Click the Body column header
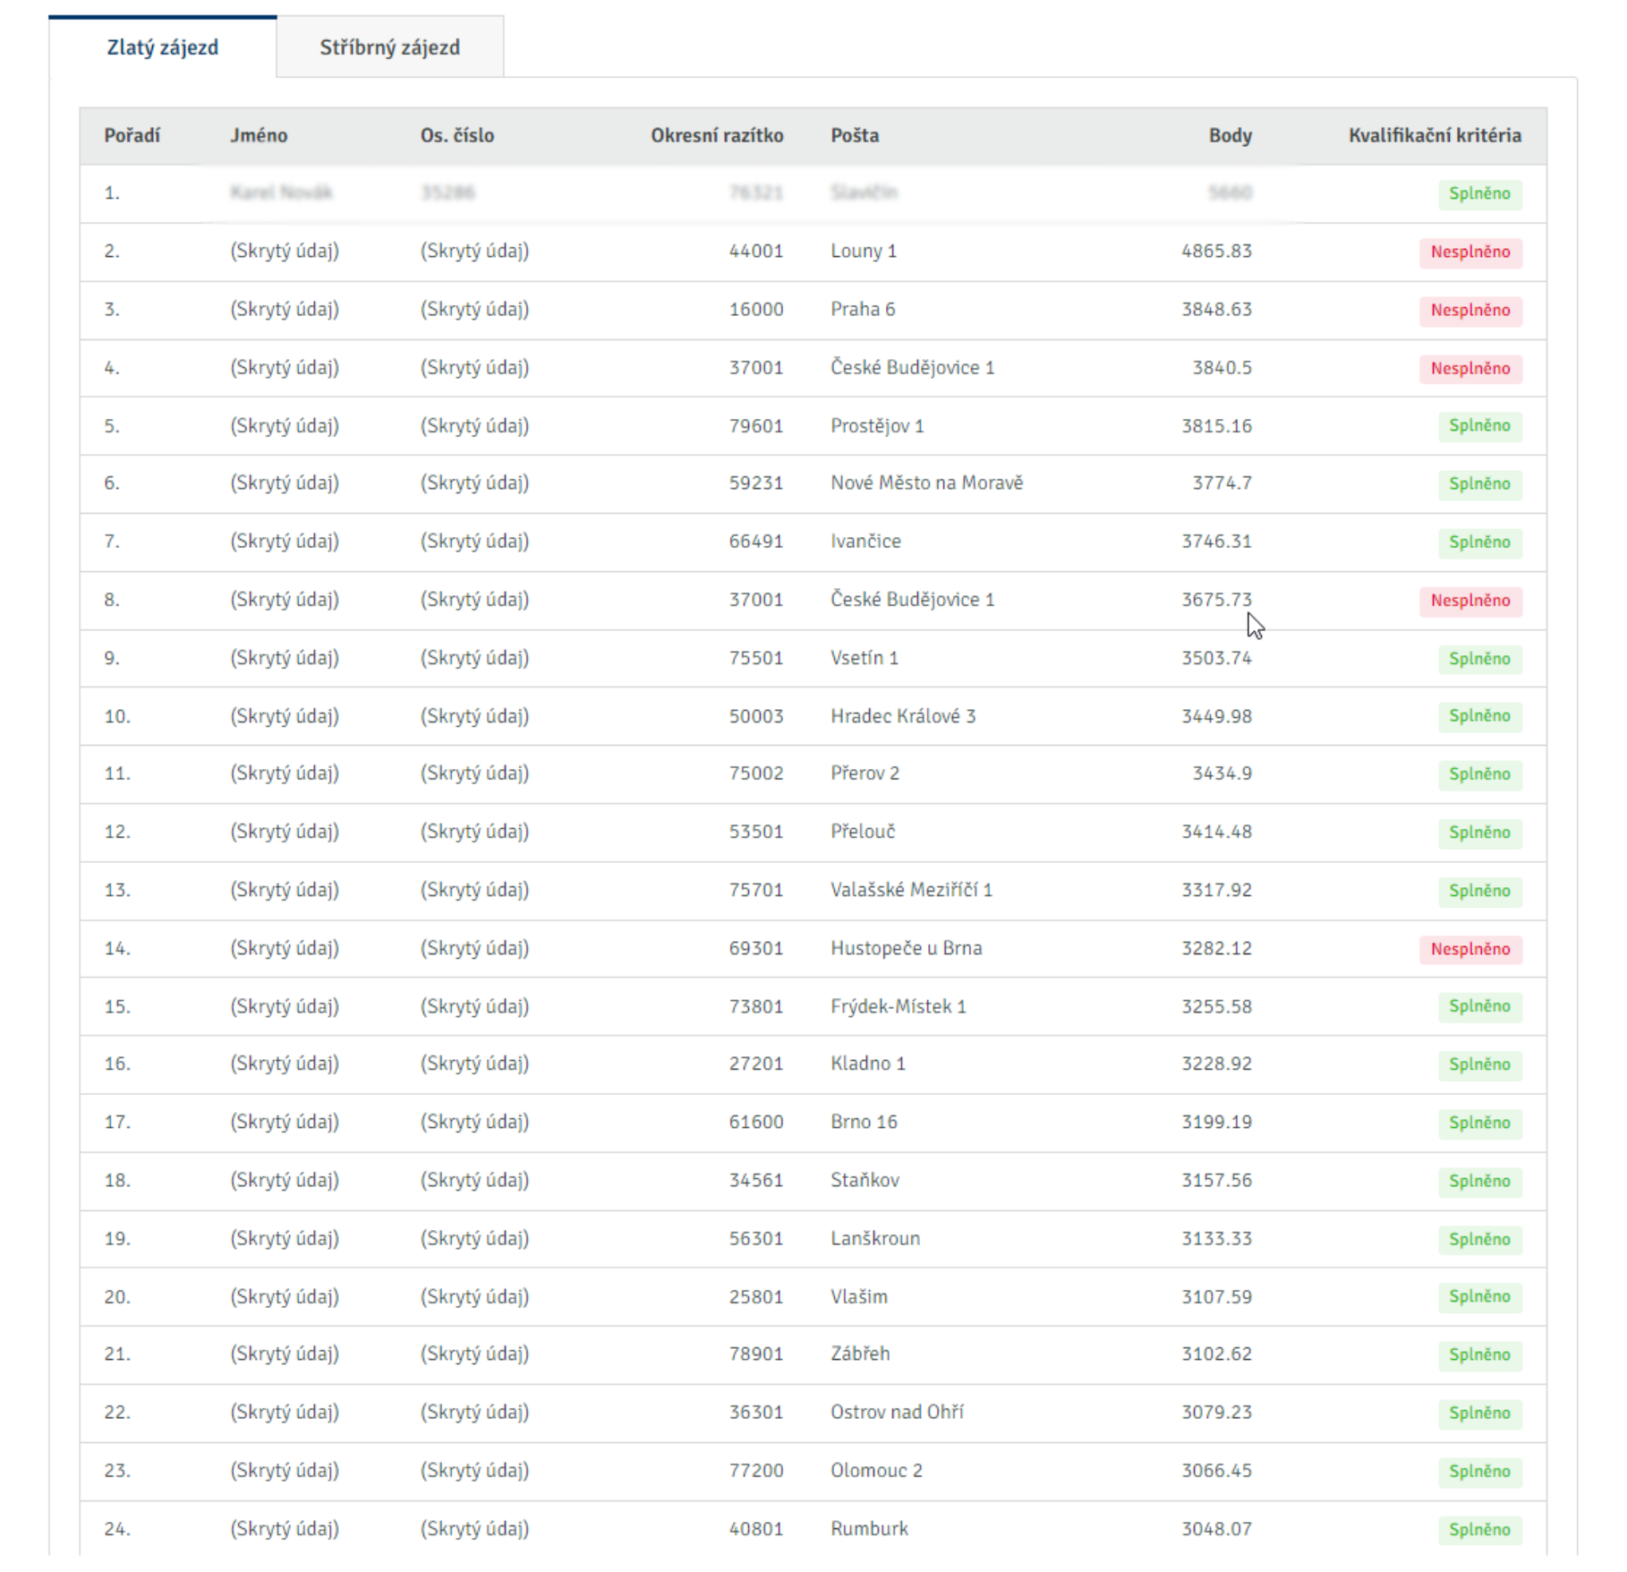The image size is (1627, 1572). [1230, 135]
